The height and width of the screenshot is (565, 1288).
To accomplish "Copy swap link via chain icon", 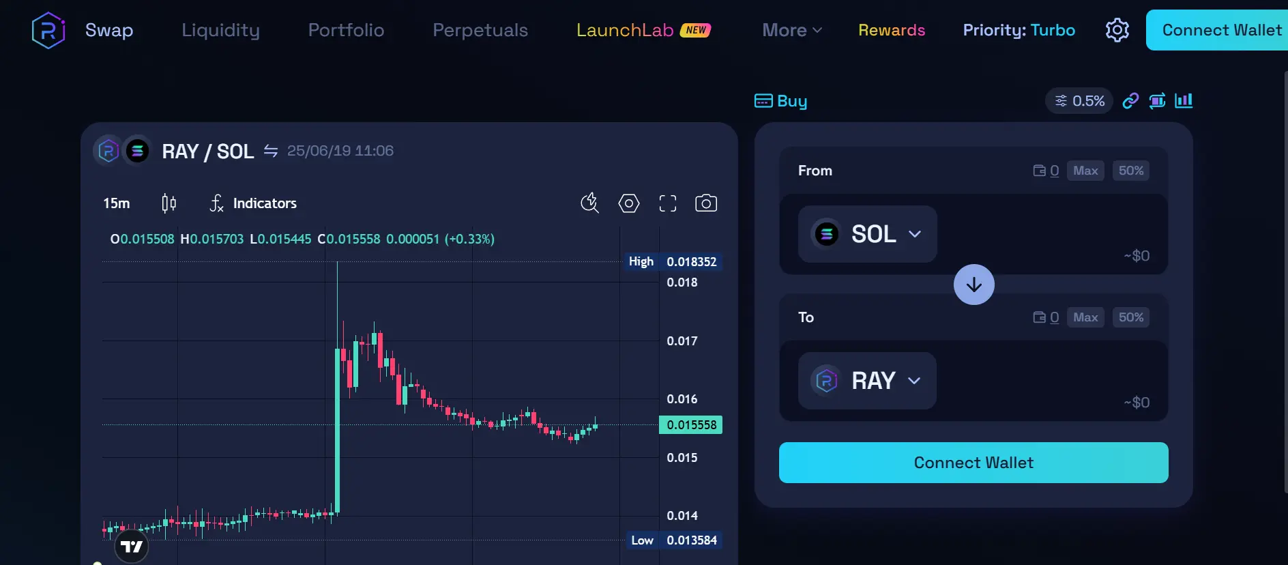I will pos(1130,101).
